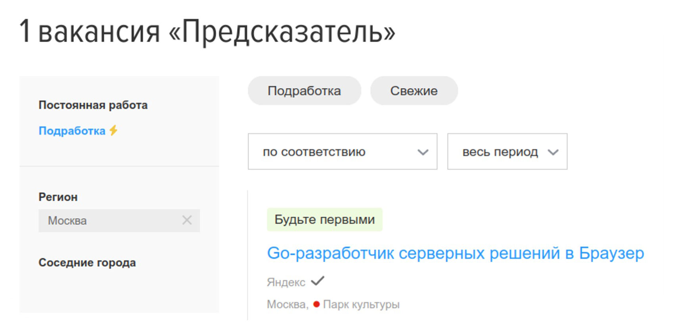Click into the Москва region input field
Screen dimensions: 674x327
coord(107,221)
